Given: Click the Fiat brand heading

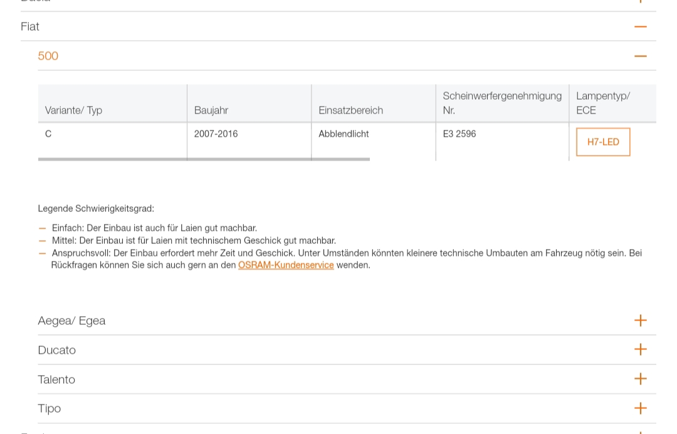Looking at the screenshot, I should click(30, 26).
